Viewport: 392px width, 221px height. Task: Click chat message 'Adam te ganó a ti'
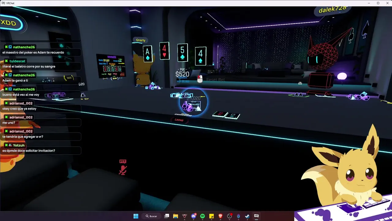(15, 80)
